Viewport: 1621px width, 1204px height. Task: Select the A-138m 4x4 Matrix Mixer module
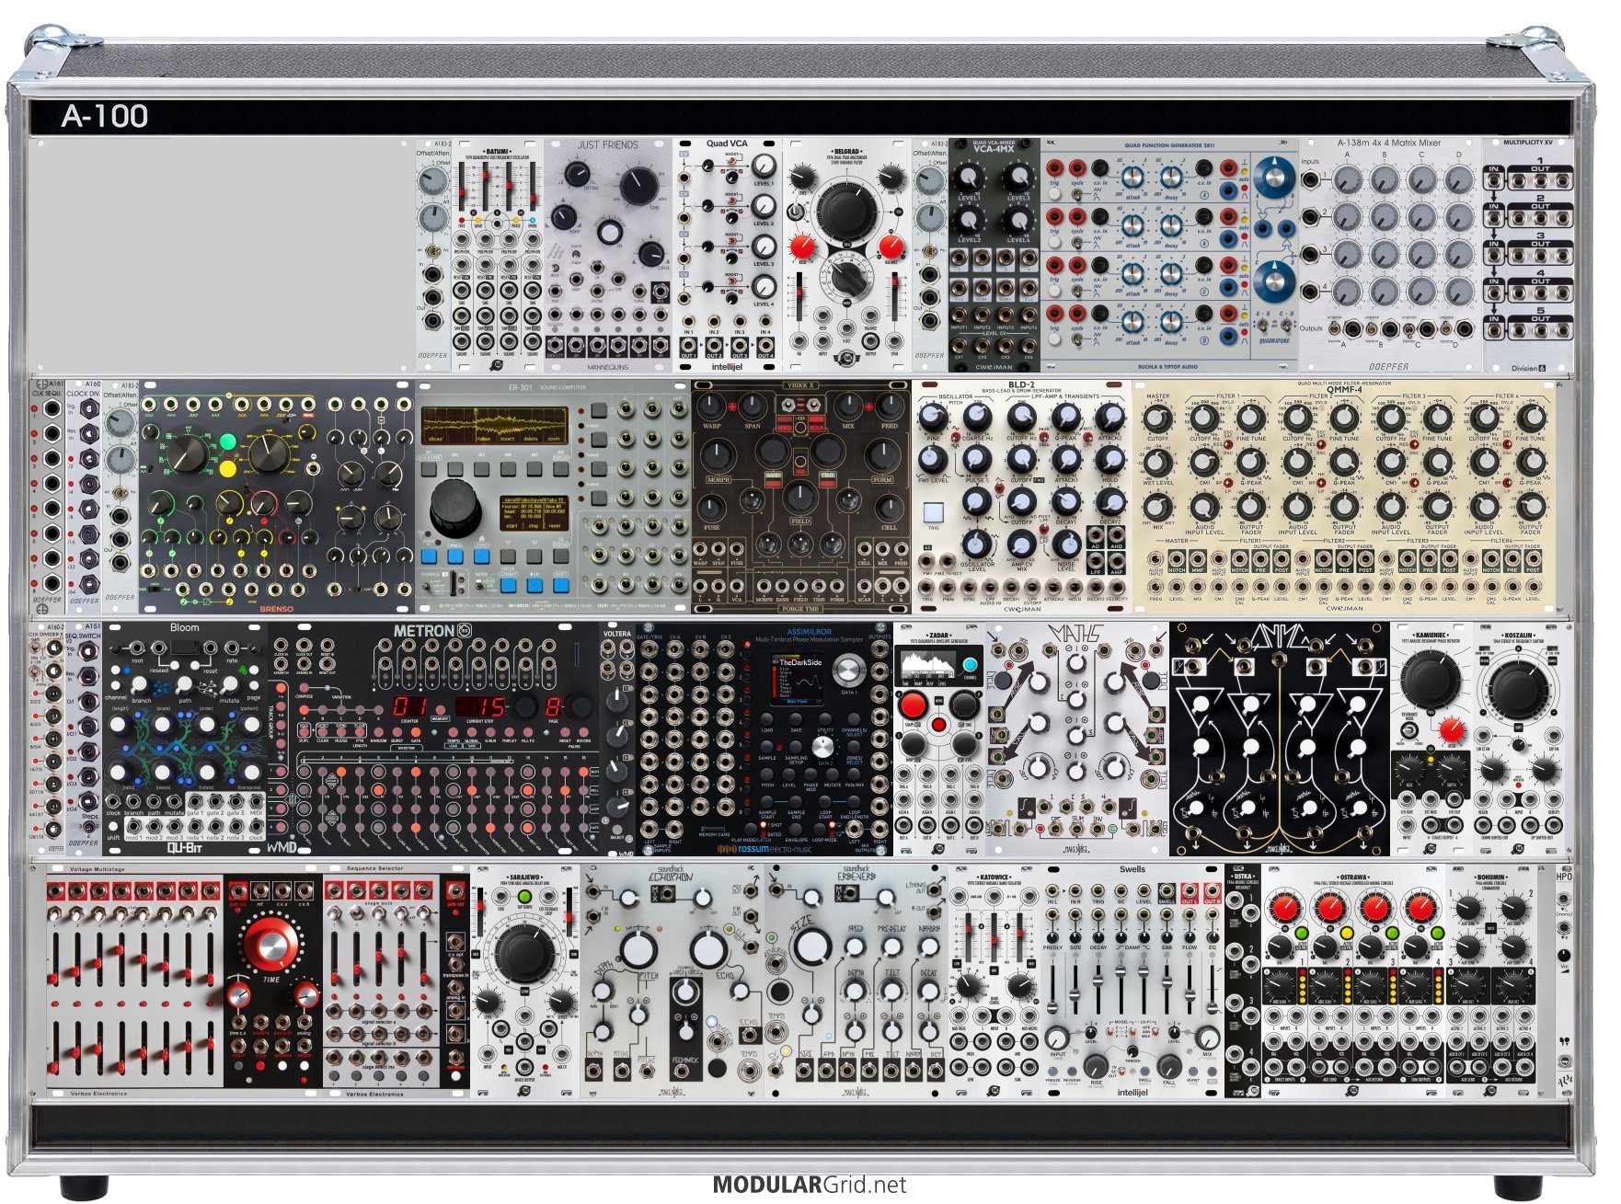1390,255
